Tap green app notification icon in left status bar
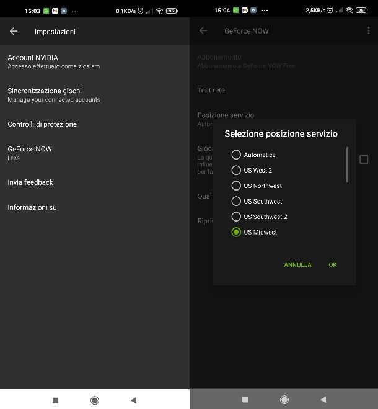 click(x=46, y=11)
